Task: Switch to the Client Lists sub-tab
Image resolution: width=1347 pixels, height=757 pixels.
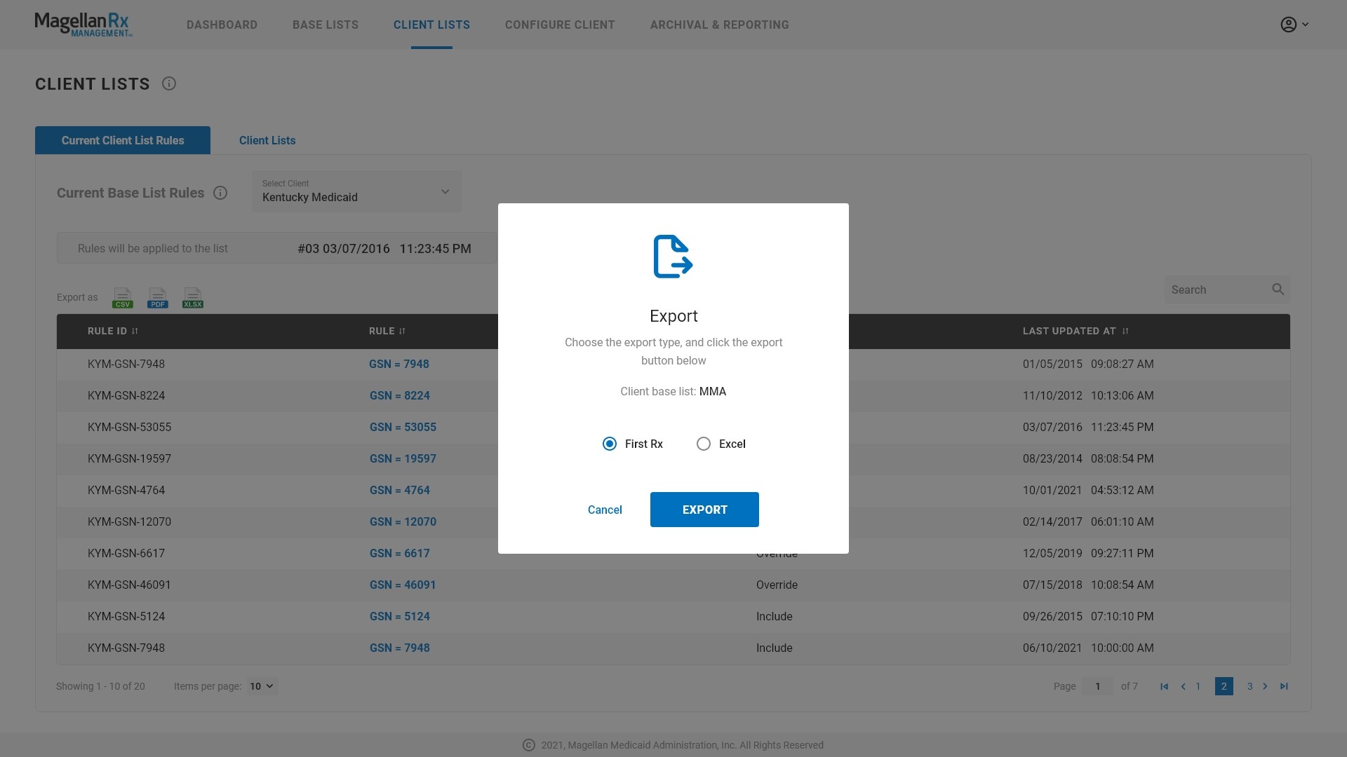Action: click(267, 141)
